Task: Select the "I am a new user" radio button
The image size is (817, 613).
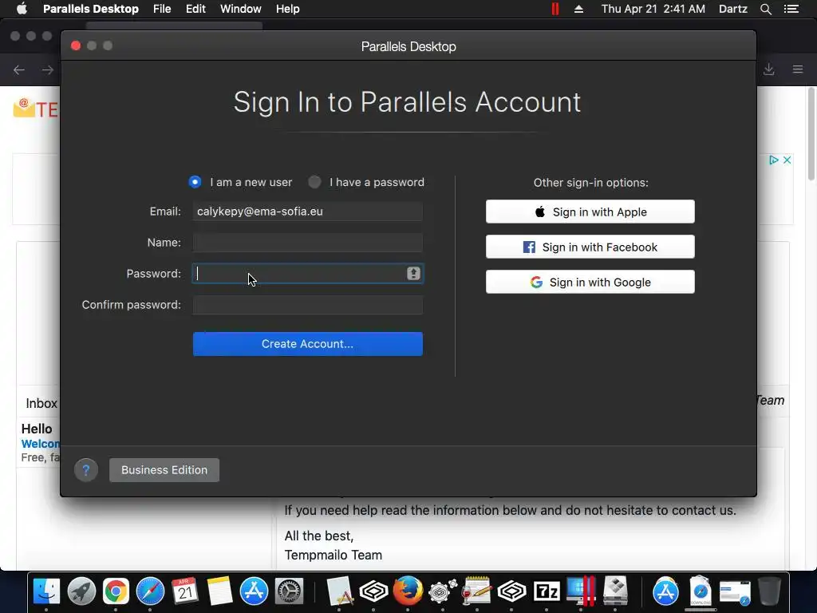Action: (x=195, y=182)
